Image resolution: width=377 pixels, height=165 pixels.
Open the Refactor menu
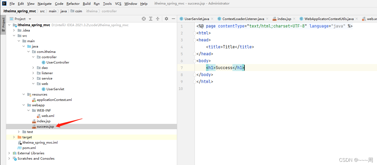pyautogui.click(x=73, y=3)
